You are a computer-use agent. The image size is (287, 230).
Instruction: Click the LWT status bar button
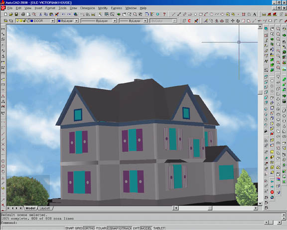[x=136, y=228]
